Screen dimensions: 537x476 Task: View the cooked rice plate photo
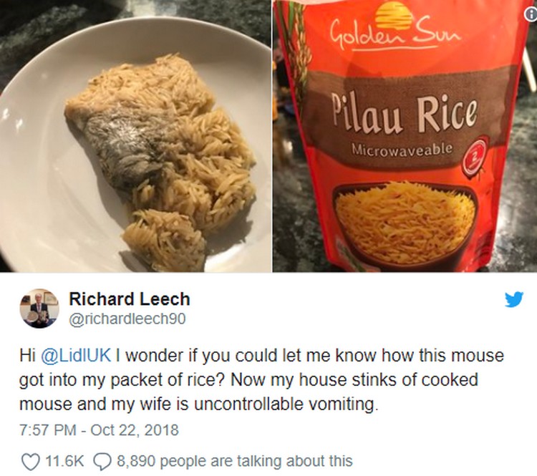click(135, 136)
